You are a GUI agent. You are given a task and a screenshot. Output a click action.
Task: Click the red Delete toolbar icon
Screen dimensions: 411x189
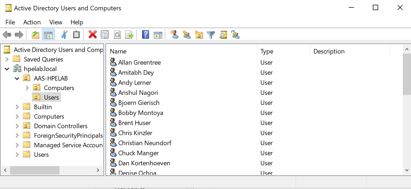pyautogui.click(x=93, y=34)
